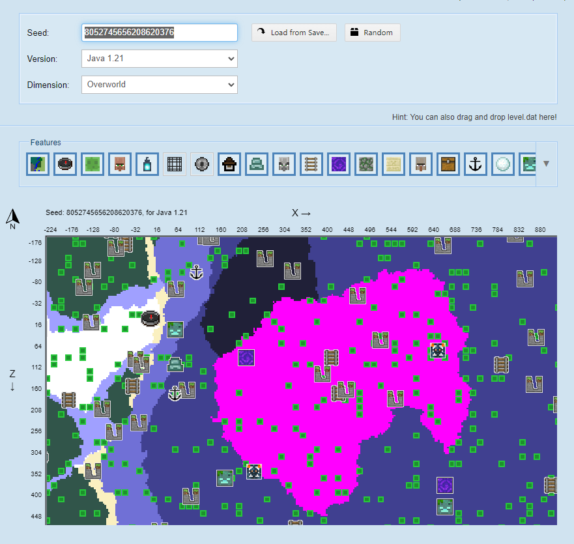This screenshot has width=574, height=544.
Task: Click the X axis label 400
Action: pyautogui.click(x=327, y=229)
